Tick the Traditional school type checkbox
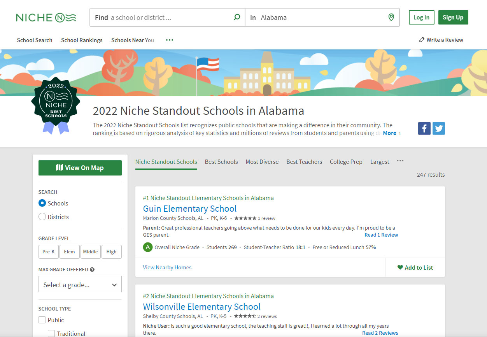 click(51, 333)
